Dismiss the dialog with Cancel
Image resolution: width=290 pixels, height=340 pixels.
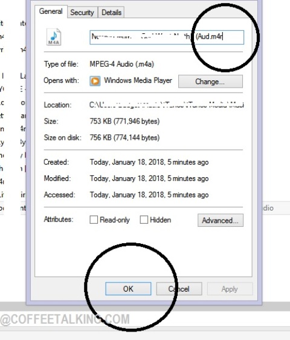tap(179, 289)
